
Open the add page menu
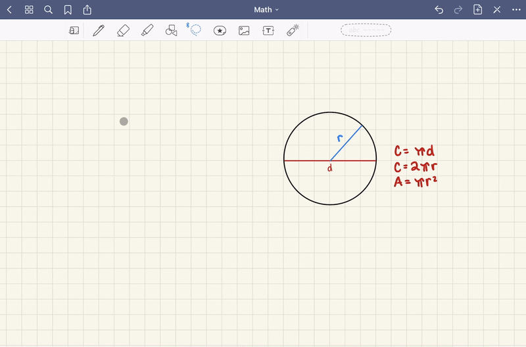tap(478, 10)
